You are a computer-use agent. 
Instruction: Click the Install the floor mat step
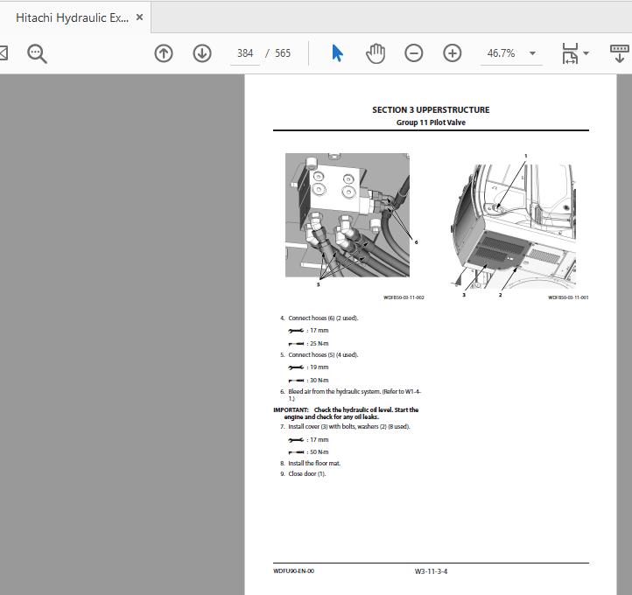pyautogui.click(x=314, y=463)
